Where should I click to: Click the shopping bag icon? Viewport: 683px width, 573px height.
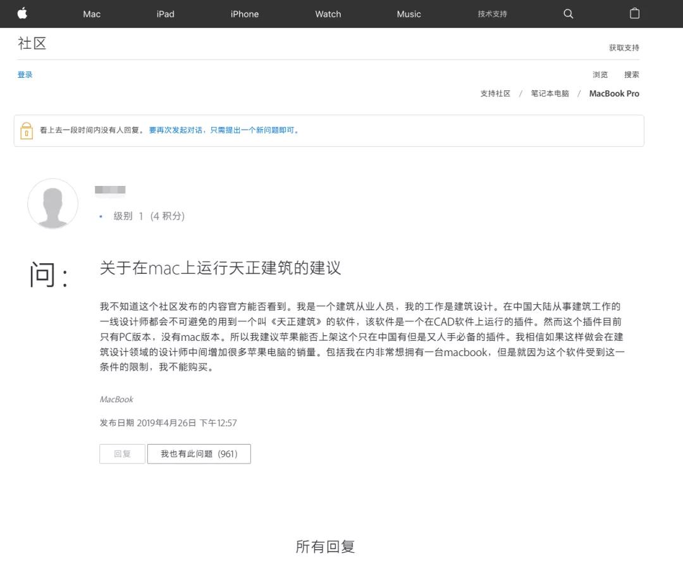[634, 13]
